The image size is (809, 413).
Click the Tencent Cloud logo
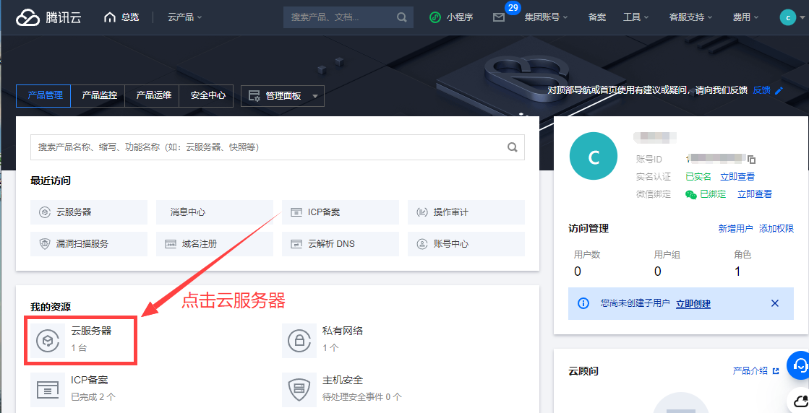[49, 17]
